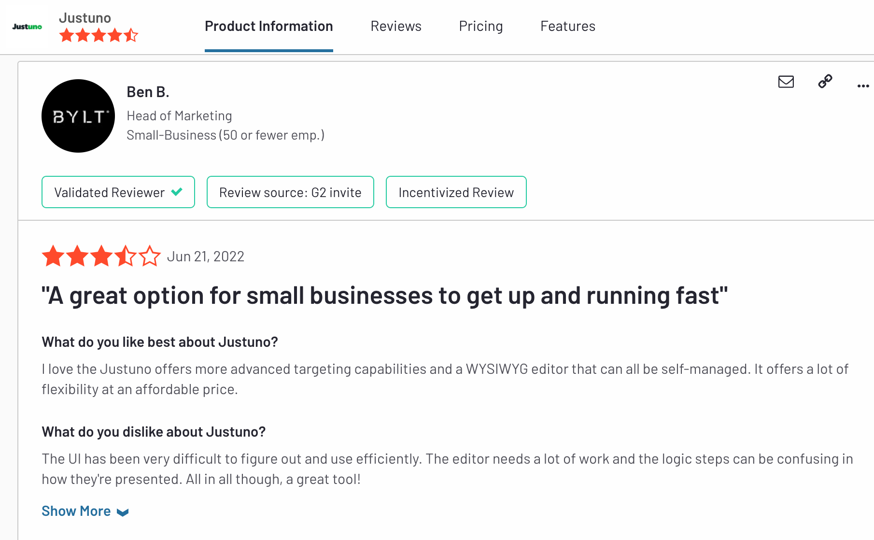The height and width of the screenshot is (540, 874).
Task: Click the header star rating for Justuno
Action: (x=99, y=35)
